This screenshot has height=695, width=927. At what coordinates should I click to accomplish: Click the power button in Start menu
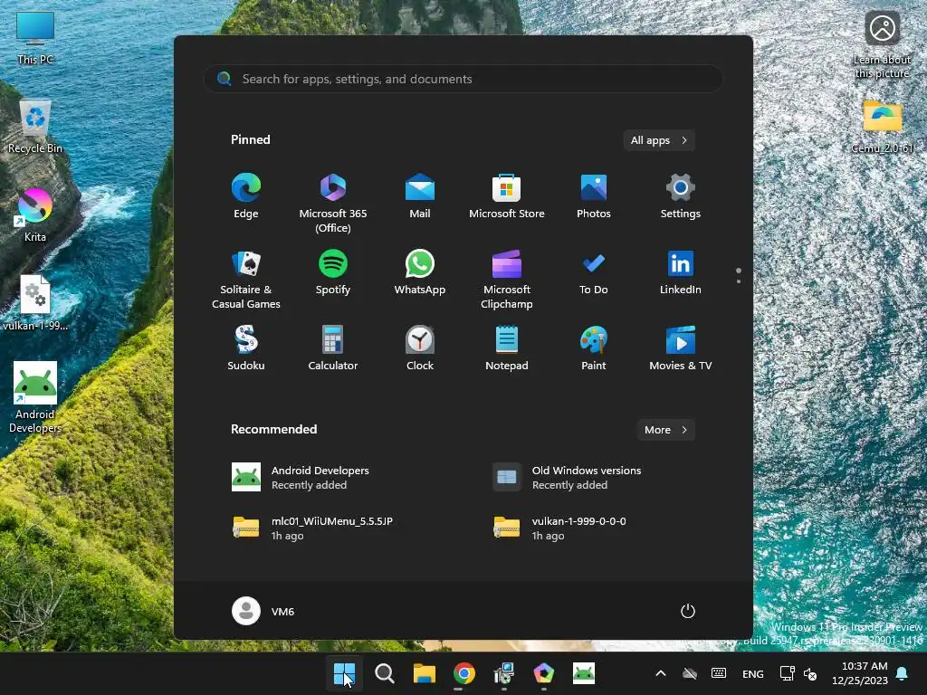(688, 611)
